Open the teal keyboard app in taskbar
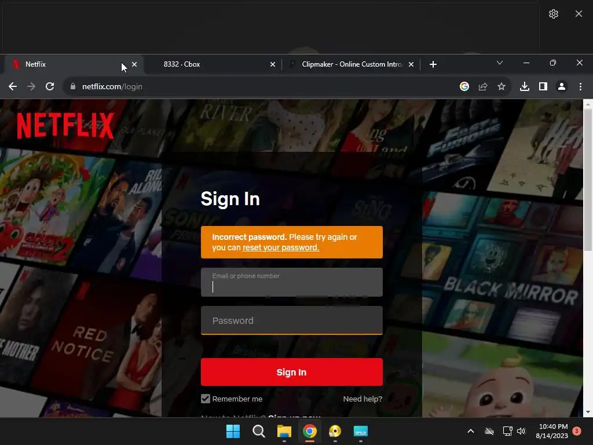The width and height of the screenshot is (593, 445). pyautogui.click(x=361, y=431)
